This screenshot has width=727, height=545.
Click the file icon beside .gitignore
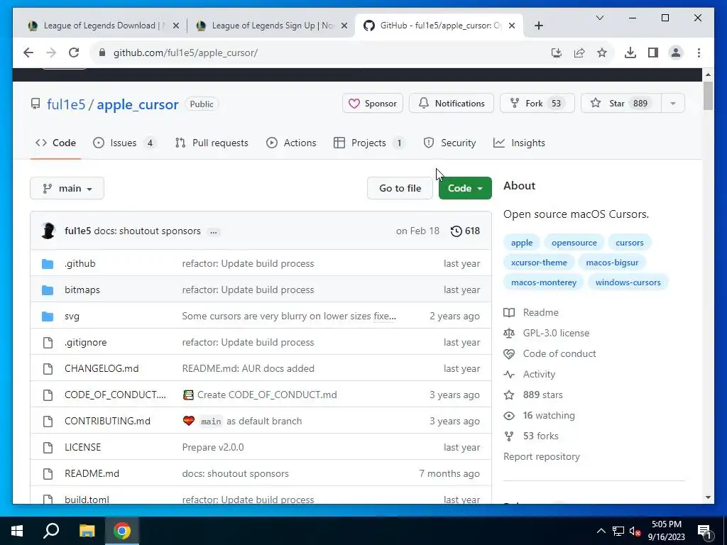pyautogui.click(x=48, y=343)
